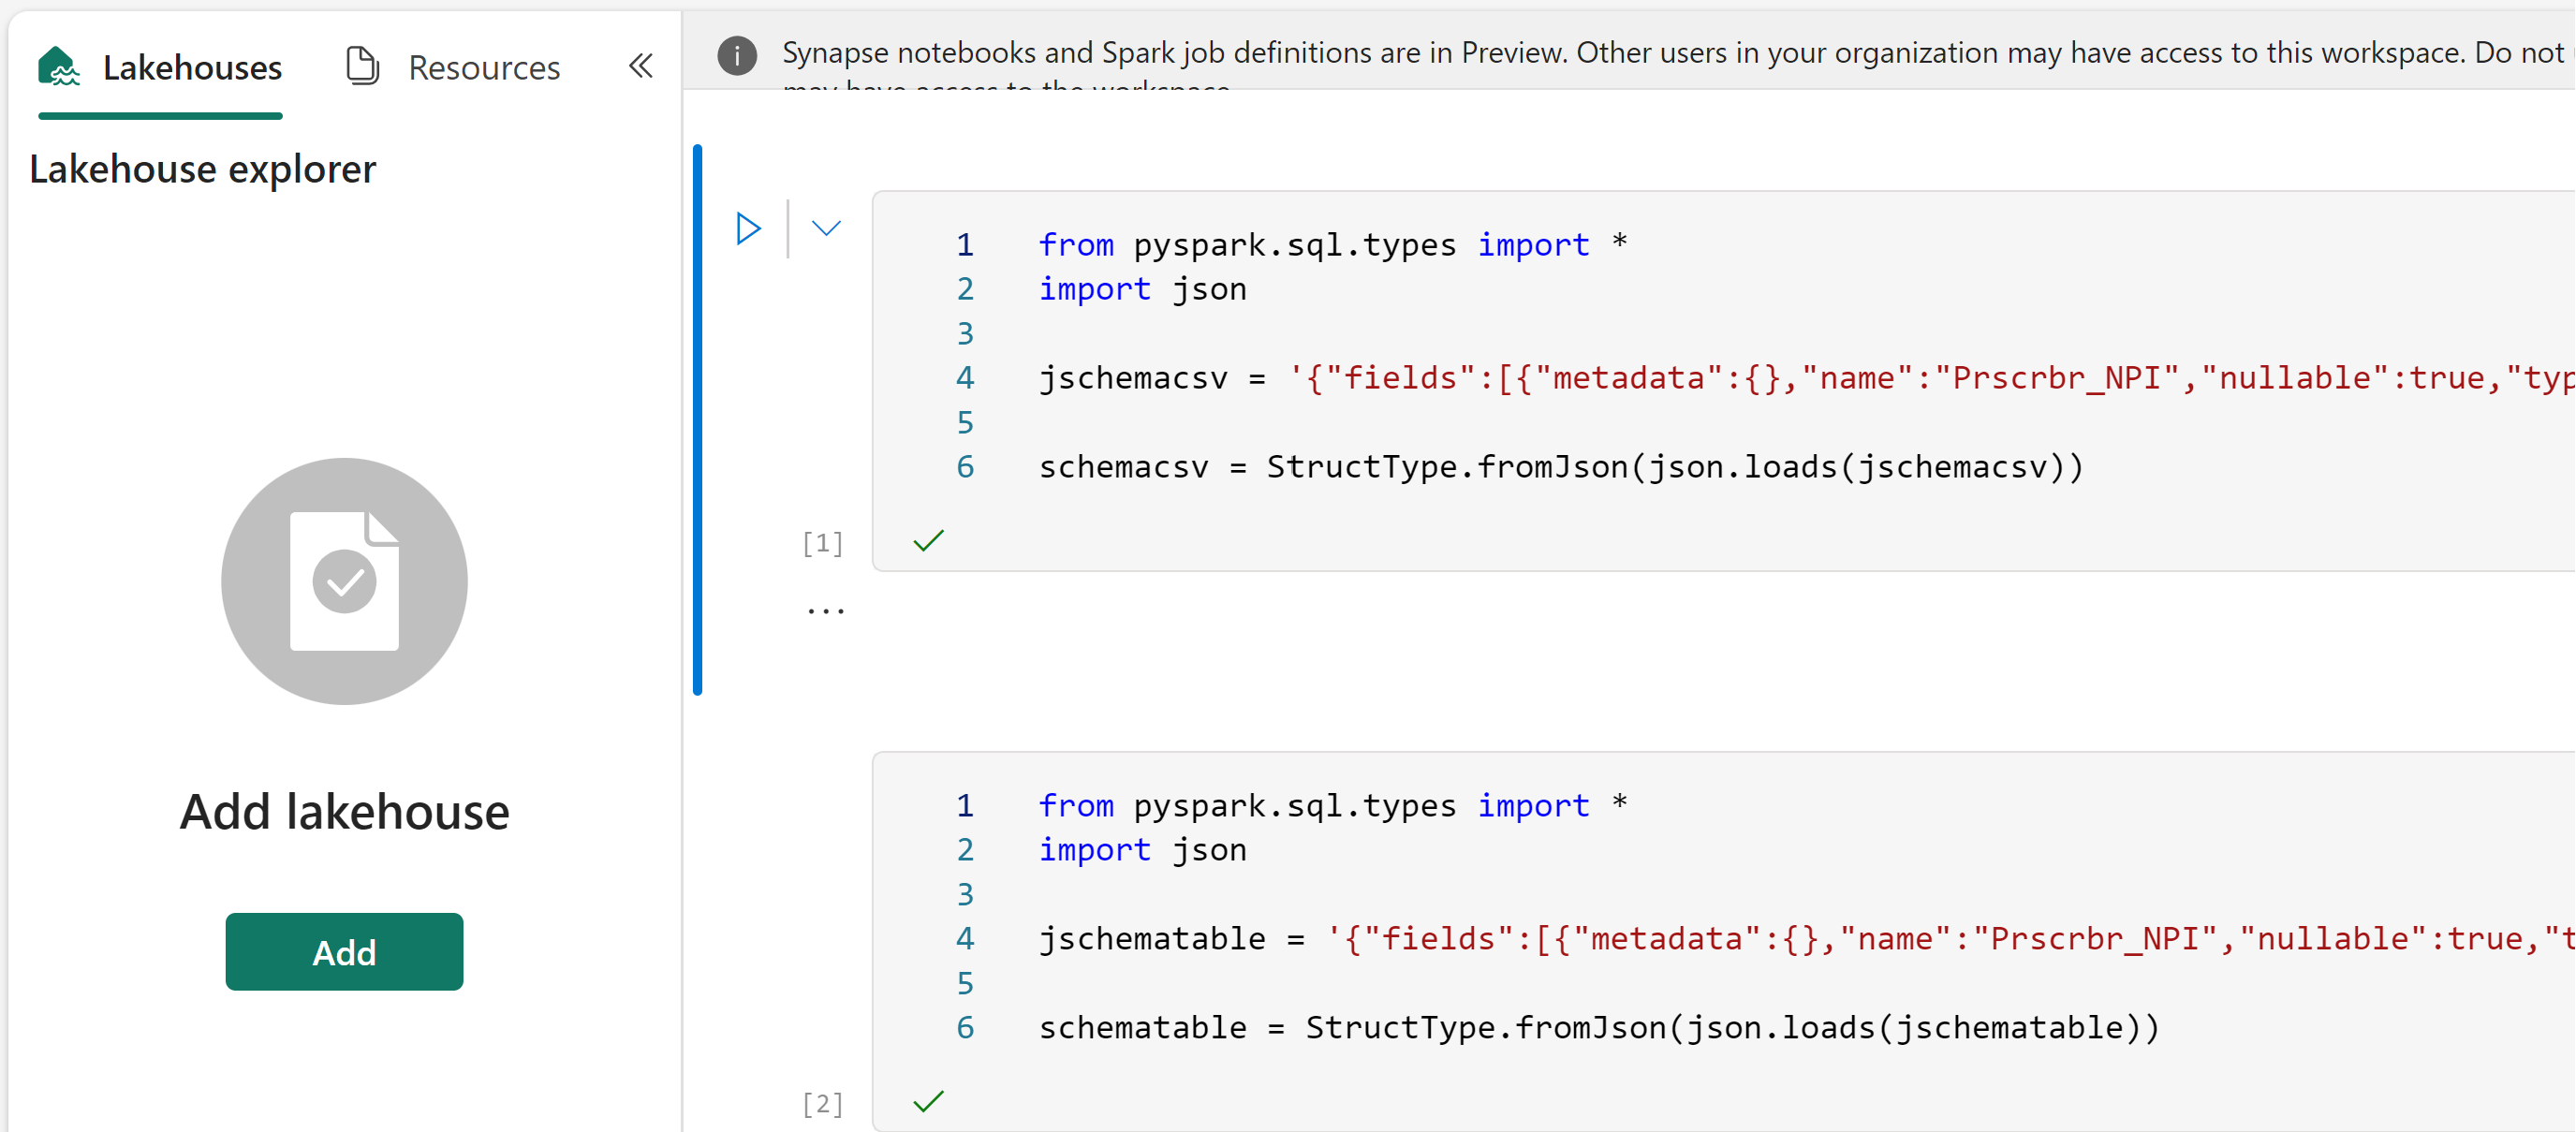Click the gray document placeholder icon

tap(344, 581)
